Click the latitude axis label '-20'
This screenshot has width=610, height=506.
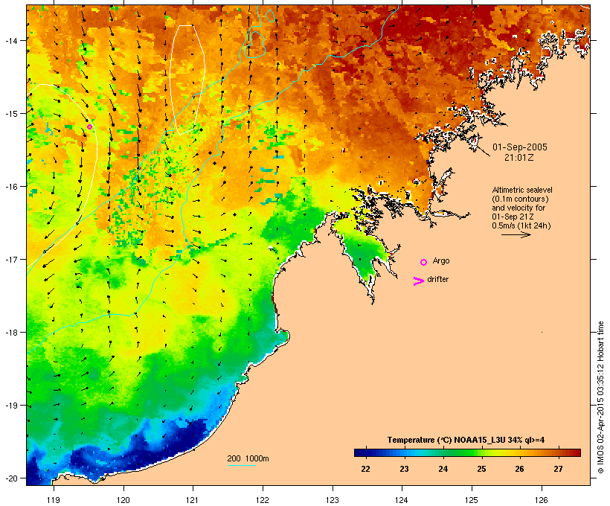tap(10, 478)
